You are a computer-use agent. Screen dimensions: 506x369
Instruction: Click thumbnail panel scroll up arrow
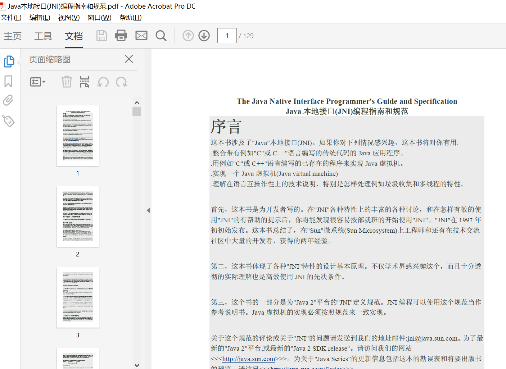coord(137,102)
